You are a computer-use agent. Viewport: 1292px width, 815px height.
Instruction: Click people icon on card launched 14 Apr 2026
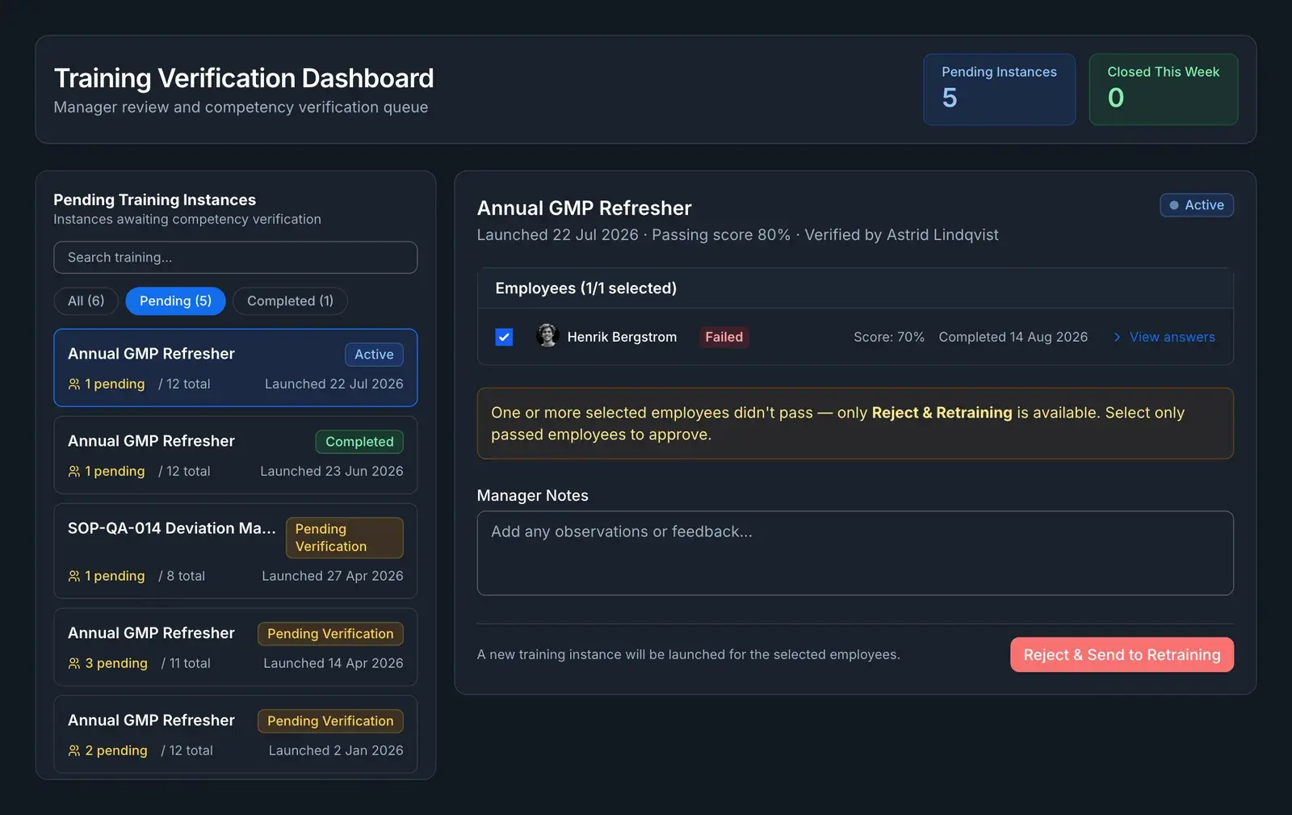tap(74, 663)
